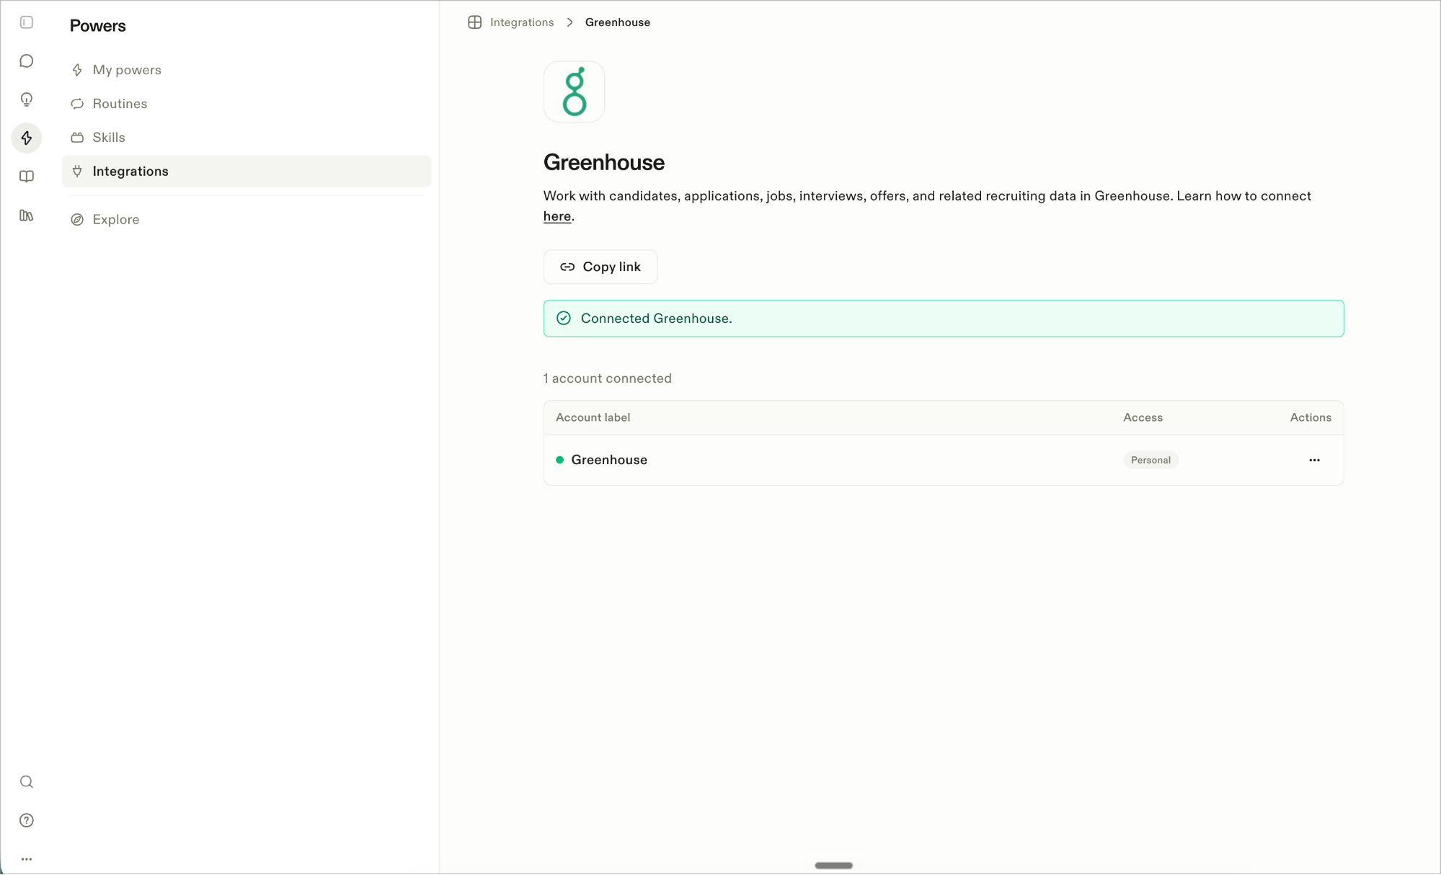Viewport: 1441px width, 875px height.
Task: Click the Personal access badge
Action: 1150,460
